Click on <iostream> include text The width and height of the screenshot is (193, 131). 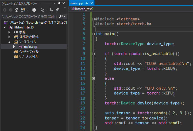click(128, 19)
